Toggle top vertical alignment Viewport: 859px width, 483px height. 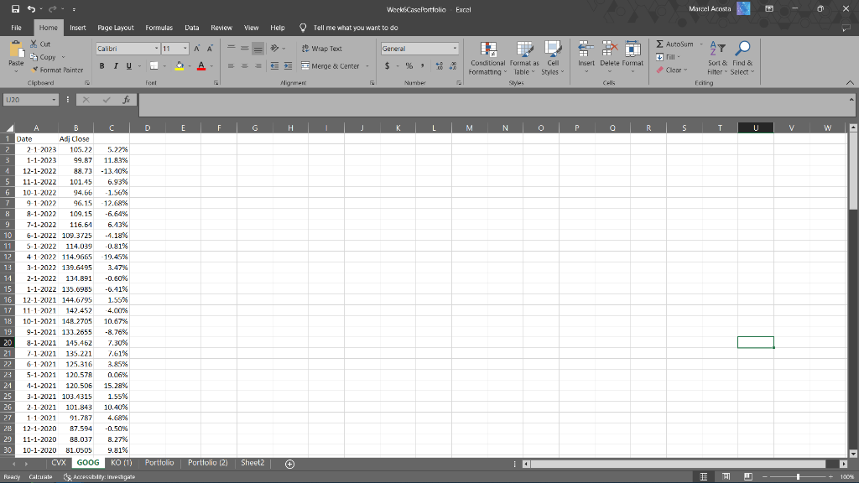point(231,49)
